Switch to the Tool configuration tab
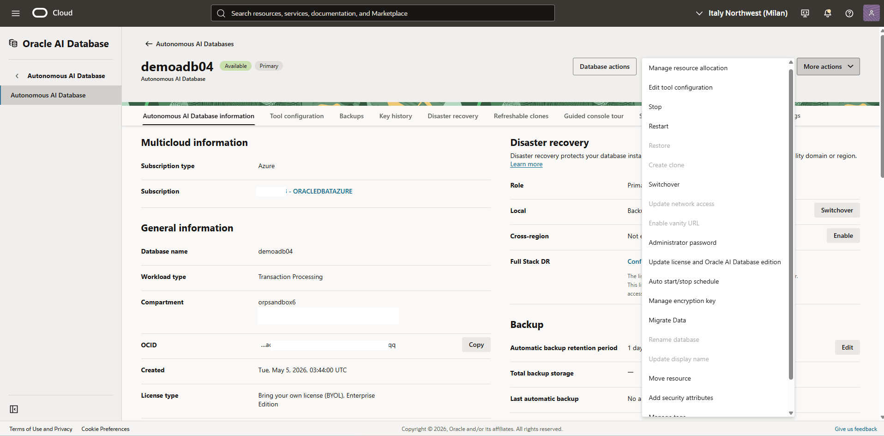The width and height of the screenshot is (884, 436). [297, 116]
